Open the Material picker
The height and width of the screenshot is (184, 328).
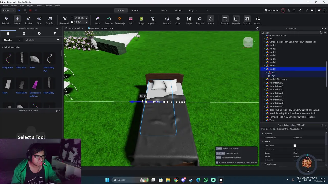167,20
